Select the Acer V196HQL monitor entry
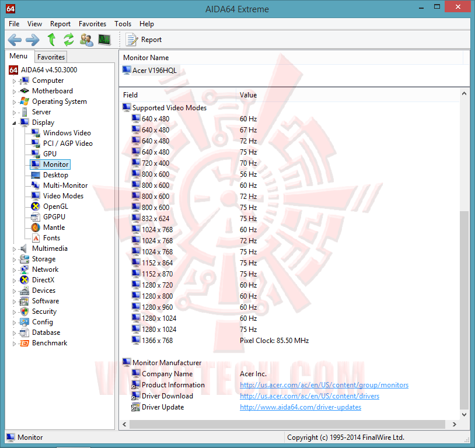 pyautogui.click(x=150, y=71)
